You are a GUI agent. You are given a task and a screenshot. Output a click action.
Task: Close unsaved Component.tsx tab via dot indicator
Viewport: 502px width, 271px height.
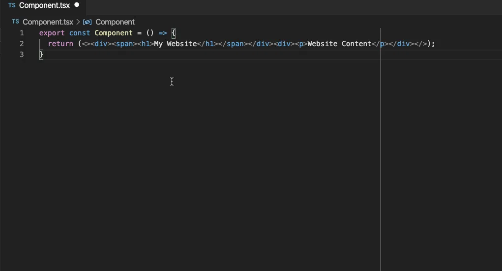[77, 5]
